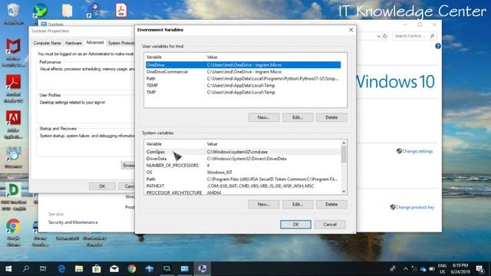Click Delete under System variables

[331, 205]
